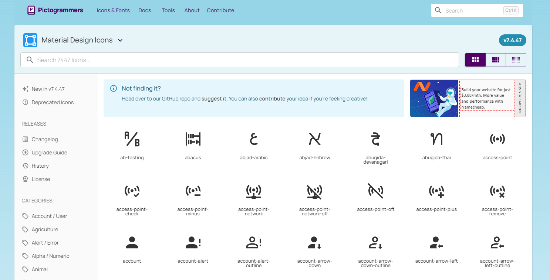The width and height of the screenshot is (550, 280).
Task: Open the Contribute page
Action: [220, 10]
